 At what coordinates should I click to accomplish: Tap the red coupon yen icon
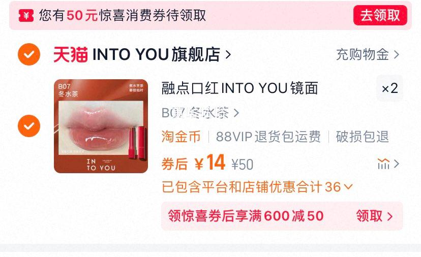pos(26,15)
